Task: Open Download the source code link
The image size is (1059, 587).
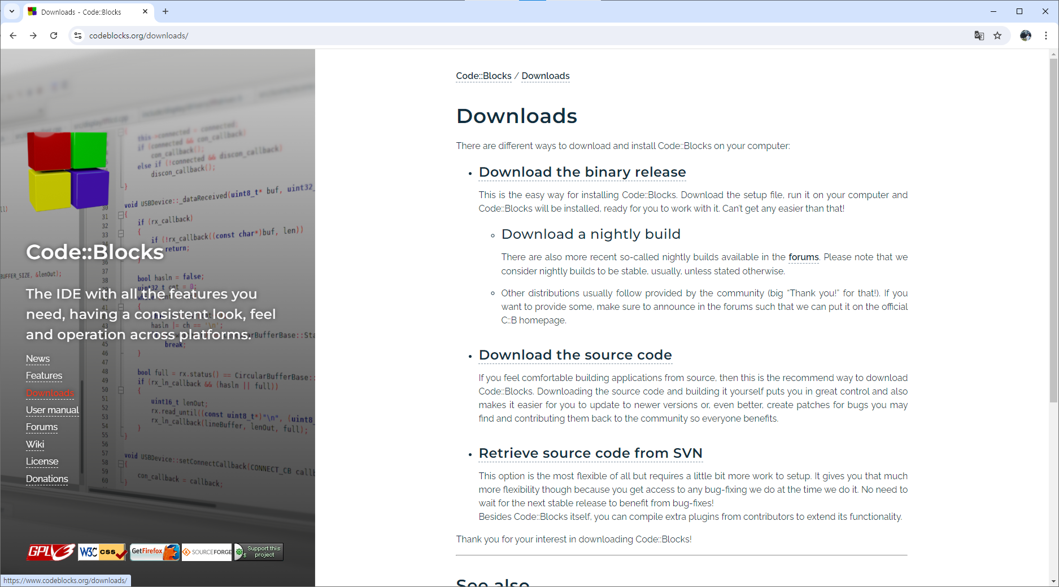Action: pos(576,355)
